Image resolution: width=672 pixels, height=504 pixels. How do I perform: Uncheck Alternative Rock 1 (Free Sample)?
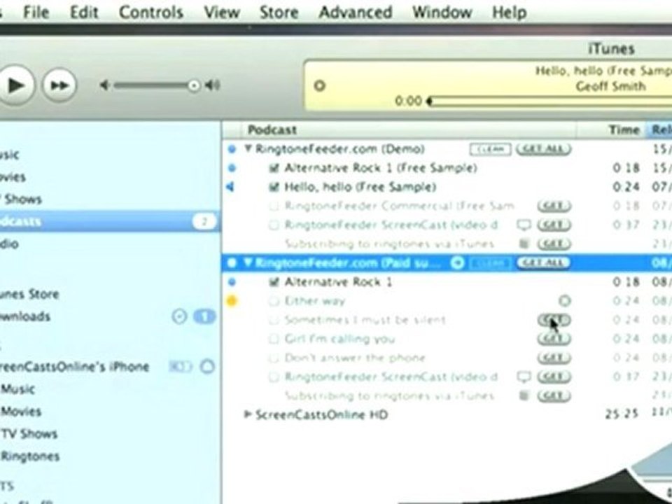point(274,168)
